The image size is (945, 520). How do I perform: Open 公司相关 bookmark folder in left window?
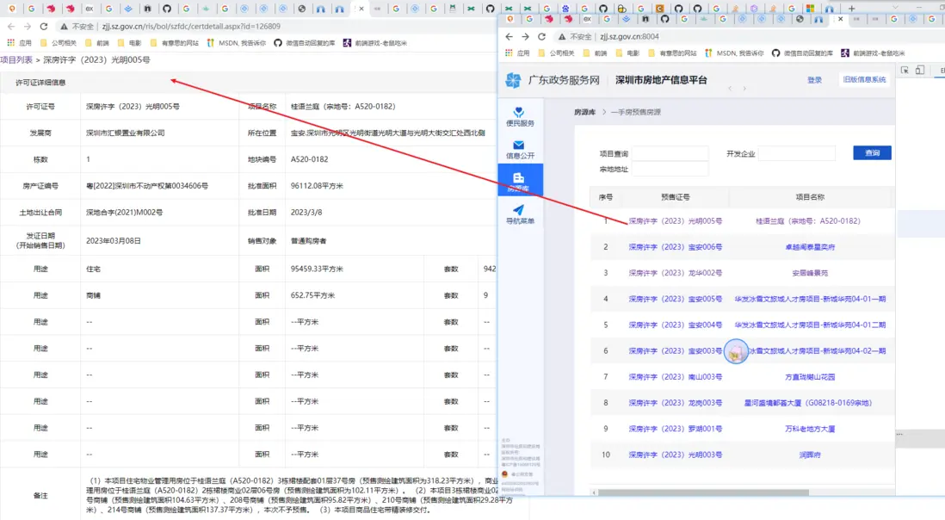pyautogui.click(x=58, y=43)
